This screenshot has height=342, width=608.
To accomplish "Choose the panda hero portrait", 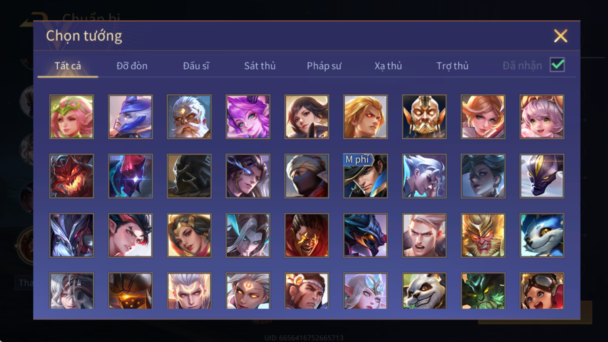I will click(x=424, y=291).
